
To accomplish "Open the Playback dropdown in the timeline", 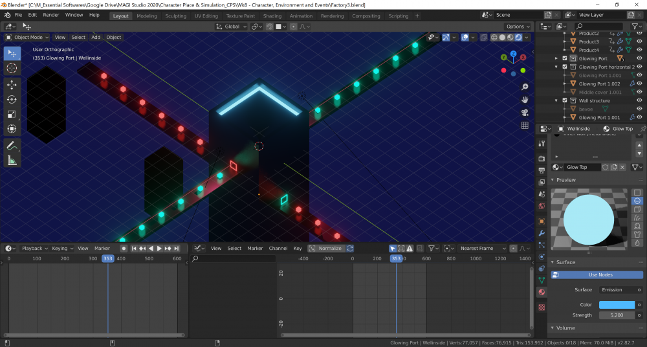I will pos(35,248).
